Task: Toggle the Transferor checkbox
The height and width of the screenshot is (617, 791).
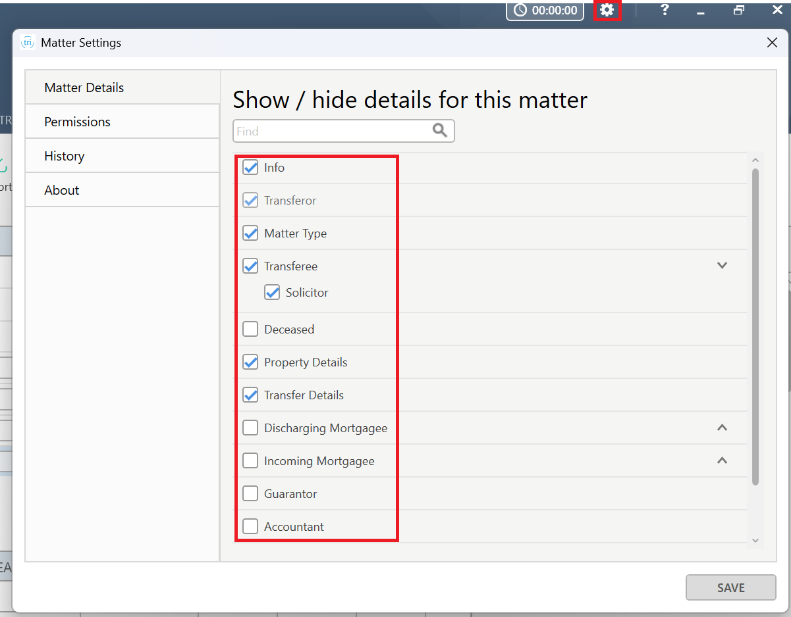Action: click(x=250, y=200)
